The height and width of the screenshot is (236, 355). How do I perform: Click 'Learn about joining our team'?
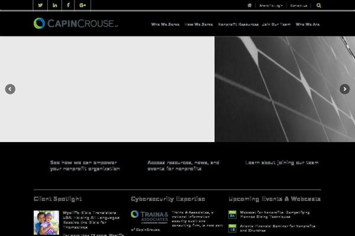click(282, 163)
